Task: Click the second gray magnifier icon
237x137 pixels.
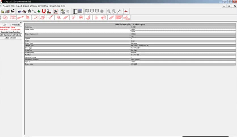Action: tap(114, 11)
